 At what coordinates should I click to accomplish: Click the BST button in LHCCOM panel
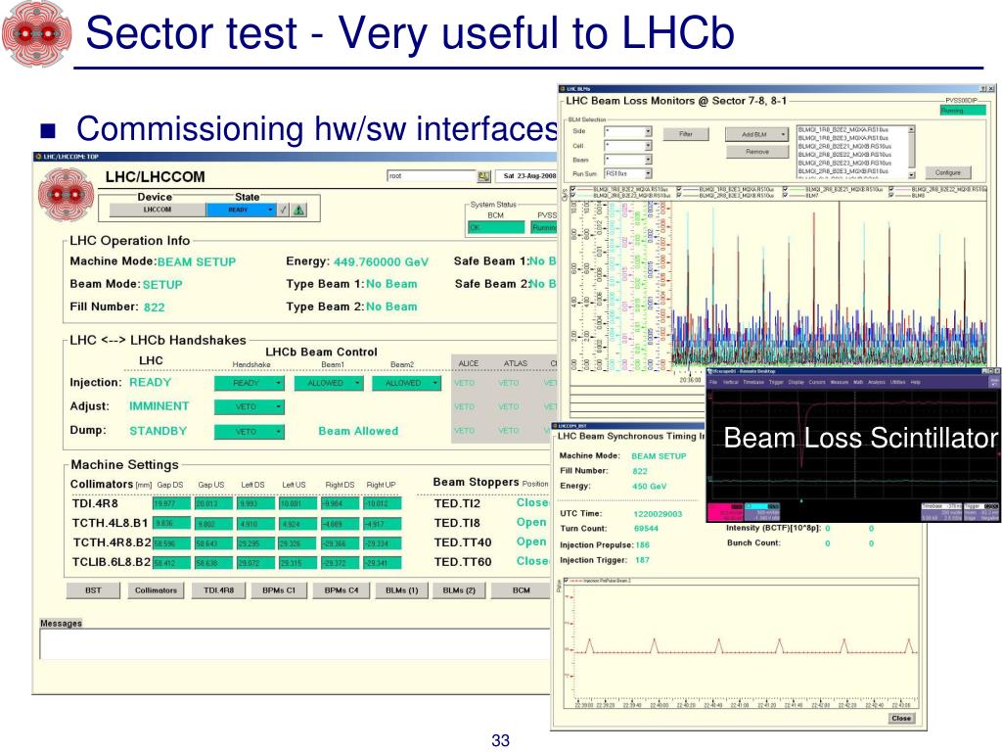point(93,590)
